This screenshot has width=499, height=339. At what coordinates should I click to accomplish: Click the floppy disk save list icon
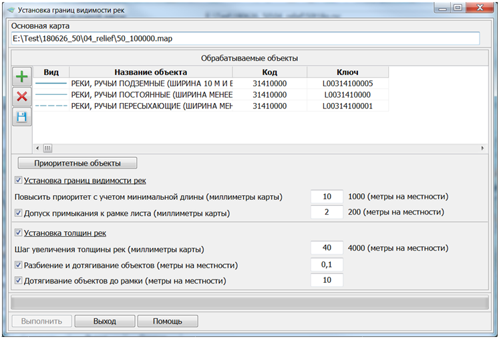(x=21, y=117)
